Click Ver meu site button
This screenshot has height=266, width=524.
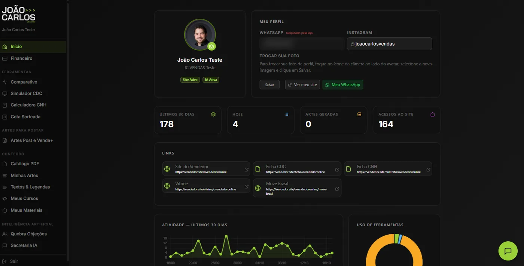[x=302, y=85]
